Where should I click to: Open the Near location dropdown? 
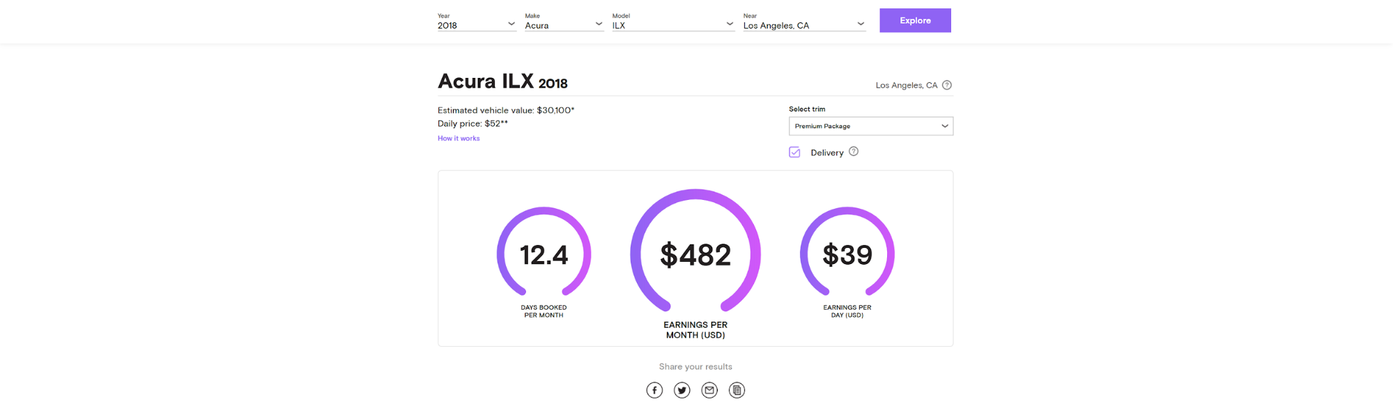804,22
